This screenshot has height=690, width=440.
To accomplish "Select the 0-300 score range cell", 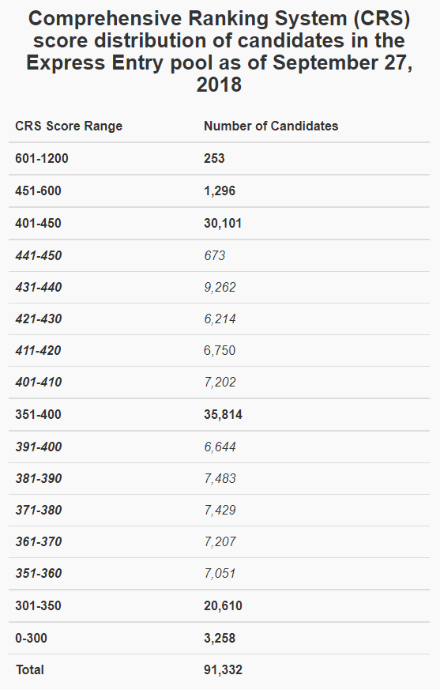I will [31, 638].
